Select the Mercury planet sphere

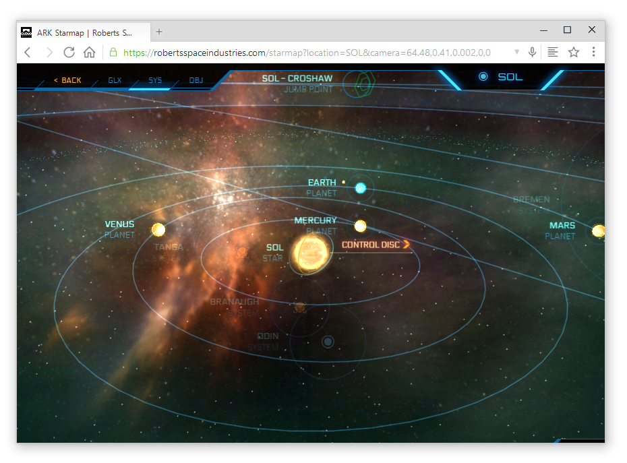(360, 226)
